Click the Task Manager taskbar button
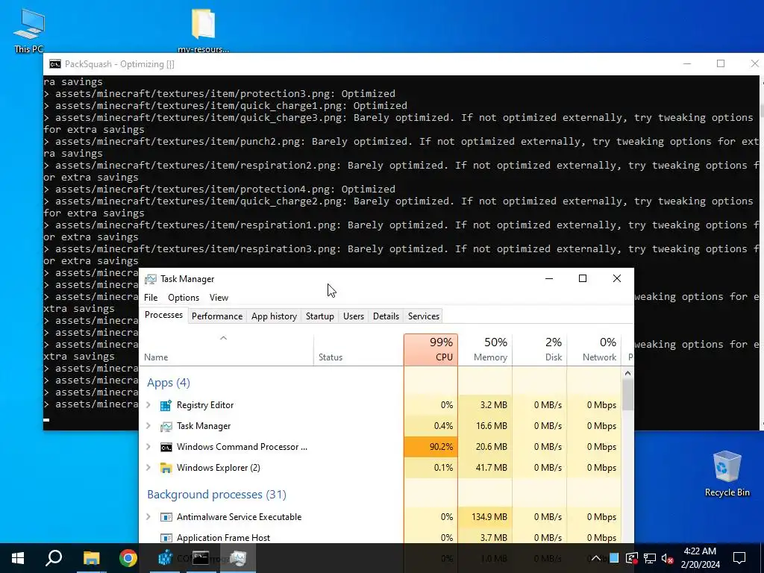The image size is (764, 573). click(238, 558)
